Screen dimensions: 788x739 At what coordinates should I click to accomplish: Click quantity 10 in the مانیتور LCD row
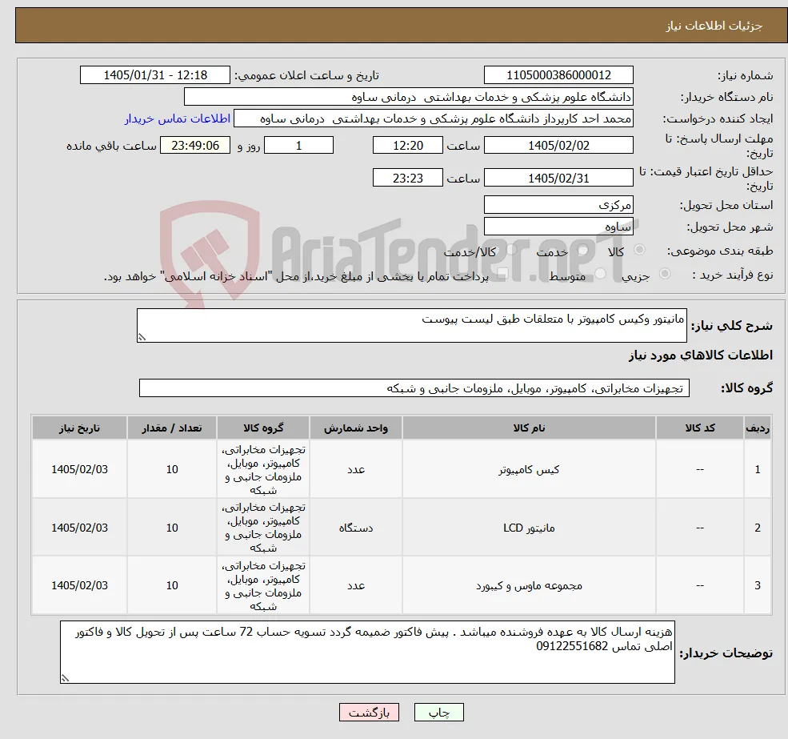tap(172, 528)
